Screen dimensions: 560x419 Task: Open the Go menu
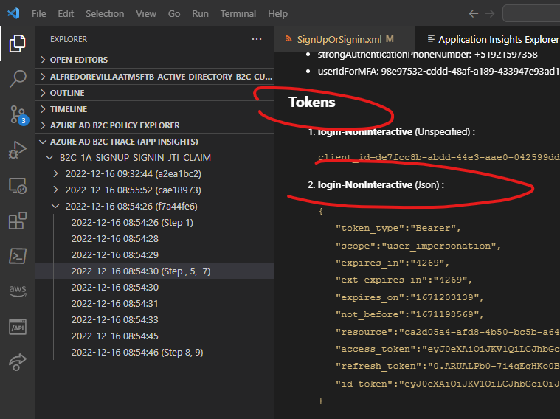click(x=174, y=13)
